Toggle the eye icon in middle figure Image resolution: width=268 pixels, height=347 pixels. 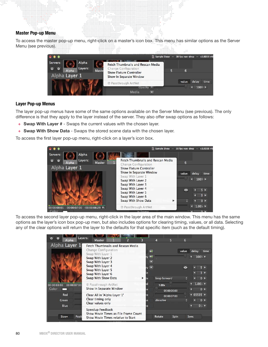pos(186,190)
